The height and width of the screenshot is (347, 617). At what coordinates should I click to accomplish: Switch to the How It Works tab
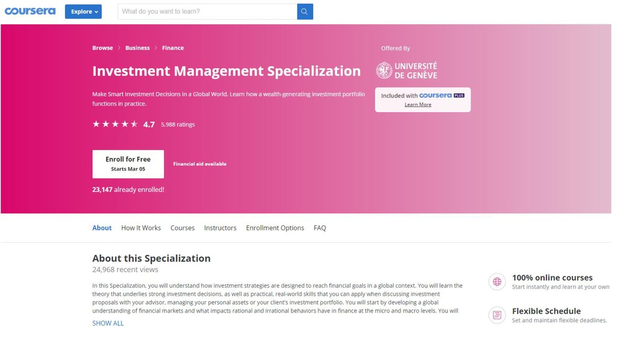pyautogui.click(x=141, y=228)
